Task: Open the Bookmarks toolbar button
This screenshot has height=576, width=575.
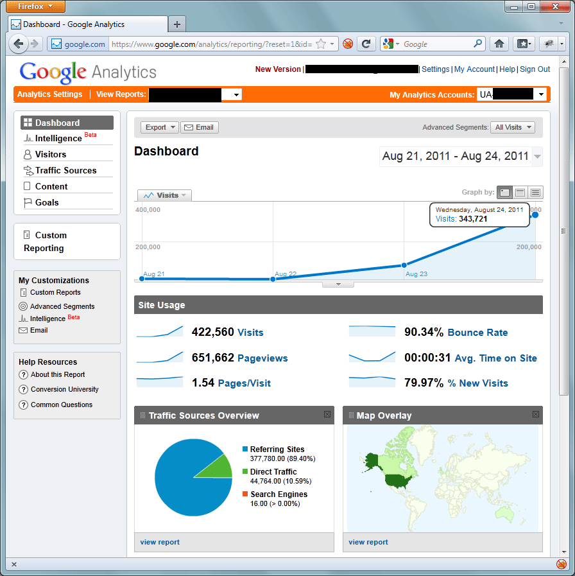Action: click(524, 44)
